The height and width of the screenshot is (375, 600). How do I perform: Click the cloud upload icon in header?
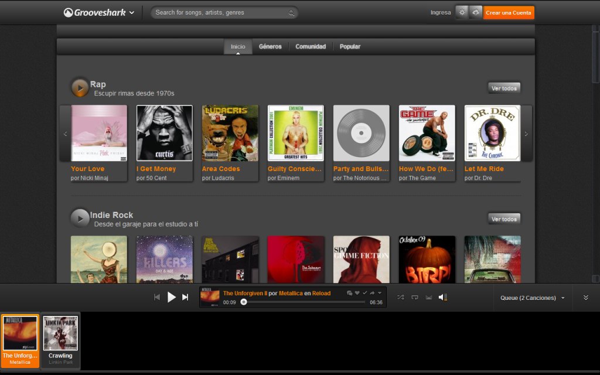coord(476,12)
